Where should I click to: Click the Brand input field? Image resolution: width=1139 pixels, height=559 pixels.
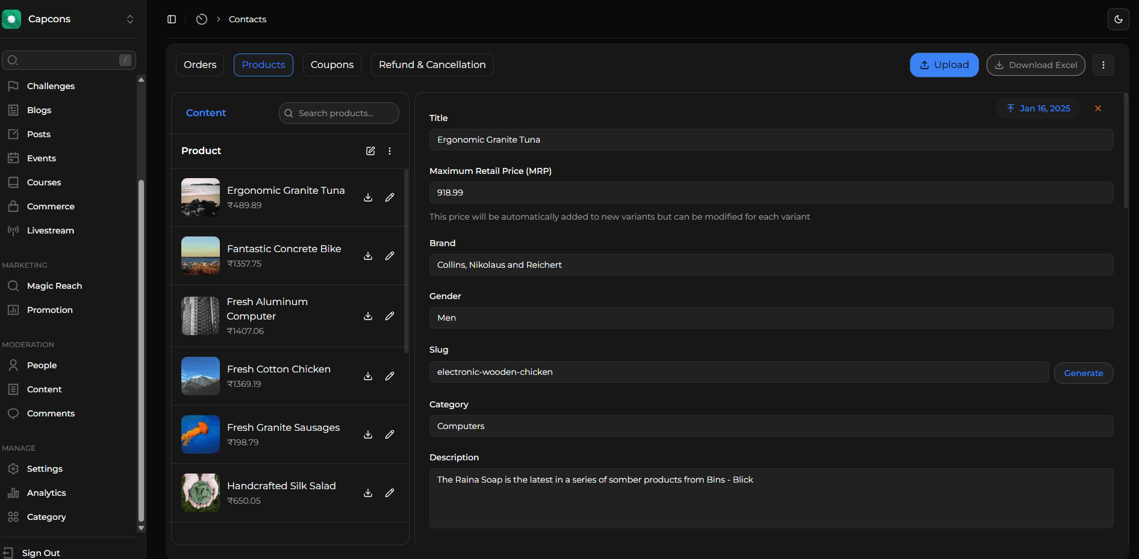click(771, 265)
